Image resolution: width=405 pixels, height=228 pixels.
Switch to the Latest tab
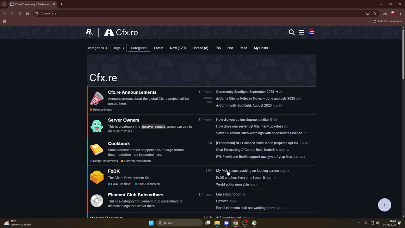click(x=159, y=48)
